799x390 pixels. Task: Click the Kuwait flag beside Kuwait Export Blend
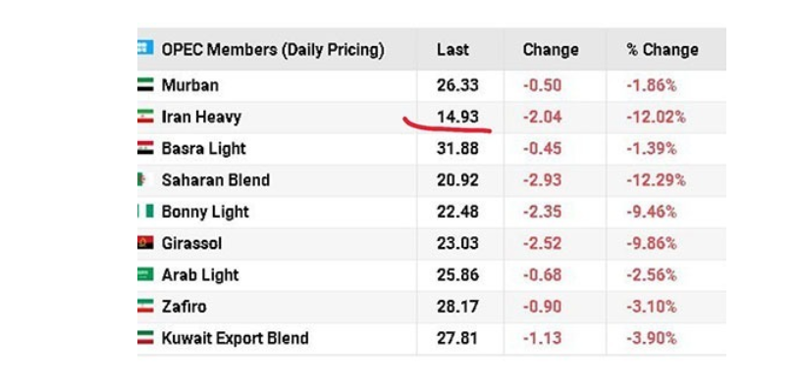click(x=145, y=338)
